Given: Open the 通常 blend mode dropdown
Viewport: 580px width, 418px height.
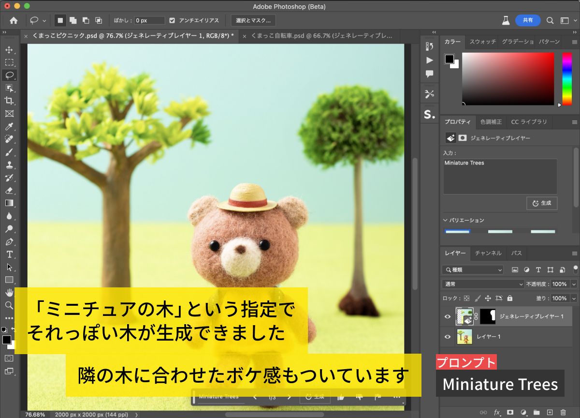Looking at the screenshot, I should click(483, 284).
